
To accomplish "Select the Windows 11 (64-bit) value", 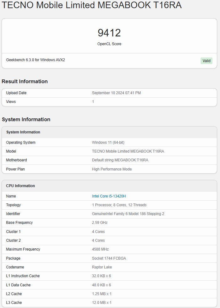I will (x=108, y=143).
